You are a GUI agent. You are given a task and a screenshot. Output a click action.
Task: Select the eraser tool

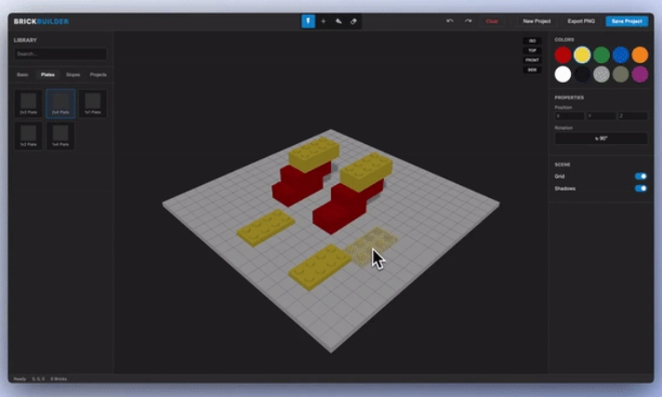353,20
